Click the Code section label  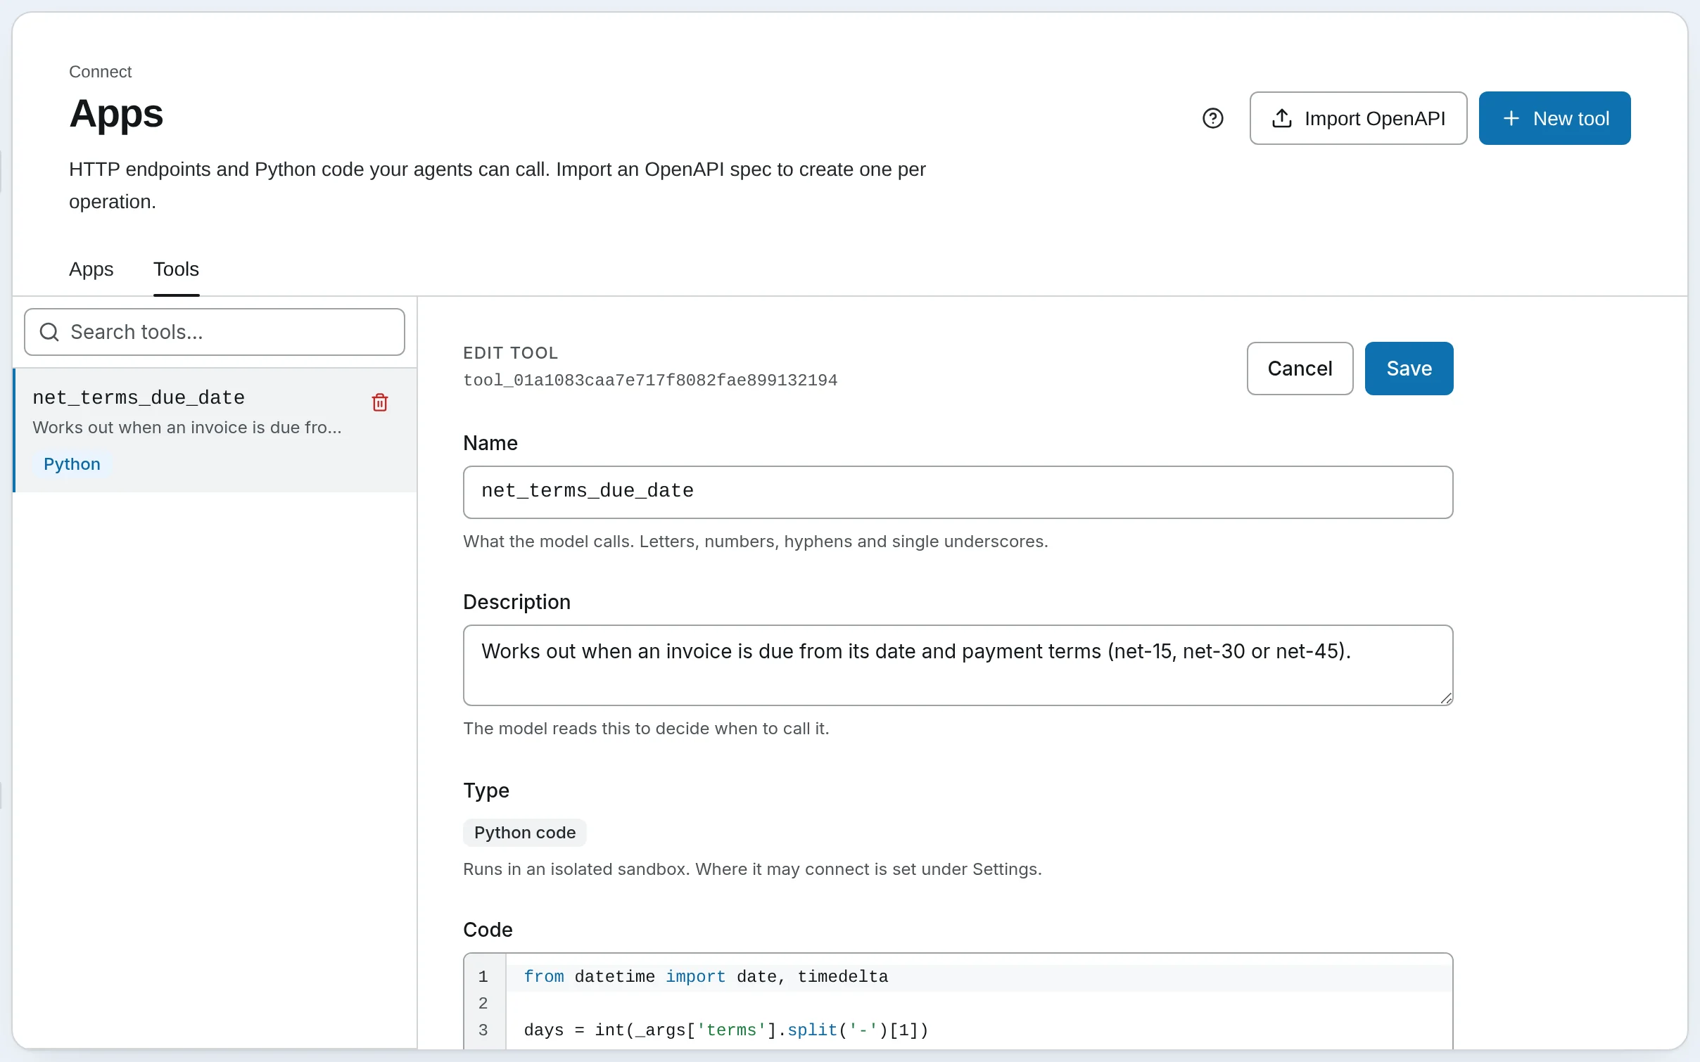point(488,930)
